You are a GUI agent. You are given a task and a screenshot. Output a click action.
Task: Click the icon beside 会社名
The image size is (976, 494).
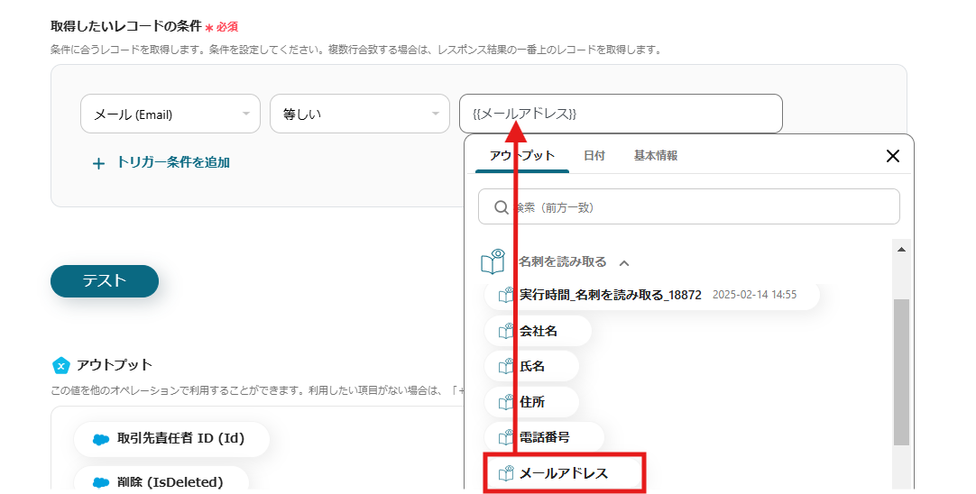pyautogui.click(x=506, y=331)
